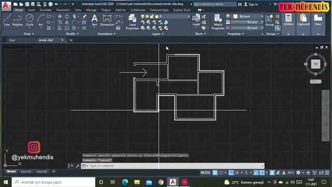332x187 pixels.
Task: Click the Move tool in Modify panel
Action: pos(60,17)
